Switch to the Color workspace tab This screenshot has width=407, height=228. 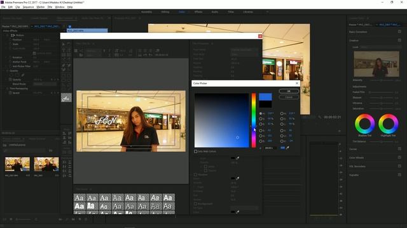182,12
